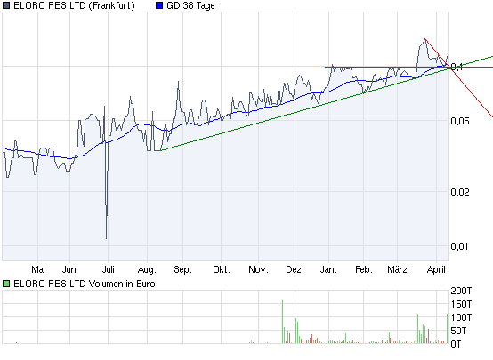
Task: Click the tallest green volume bar in late November
Action: (x=282, y=322)
